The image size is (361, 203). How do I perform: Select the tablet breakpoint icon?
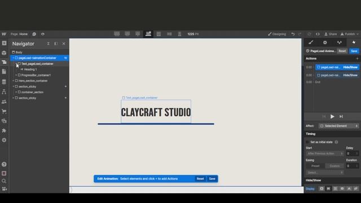click(x=159, y=34)
